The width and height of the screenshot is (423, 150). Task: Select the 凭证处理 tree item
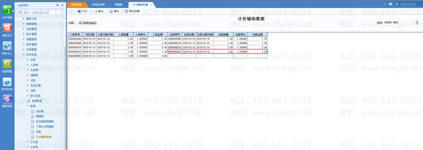point(35,86)
